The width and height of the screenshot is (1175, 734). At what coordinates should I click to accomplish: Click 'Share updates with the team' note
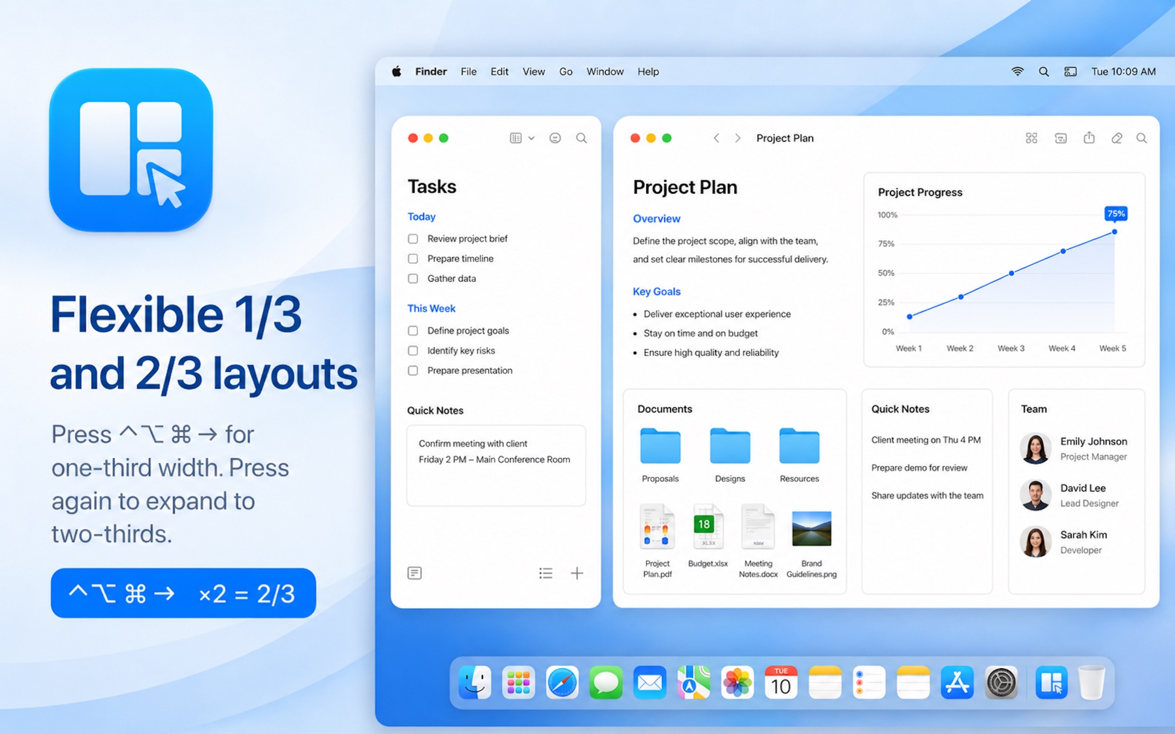[927, 496]
